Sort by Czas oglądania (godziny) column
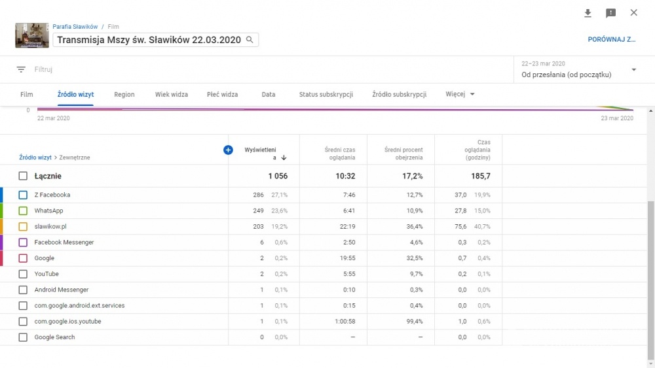This screenshot has height=368, width=655. point(477,150)
